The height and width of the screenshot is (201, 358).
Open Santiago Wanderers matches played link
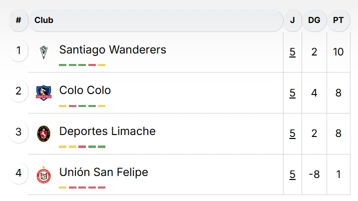coord(292,51)
